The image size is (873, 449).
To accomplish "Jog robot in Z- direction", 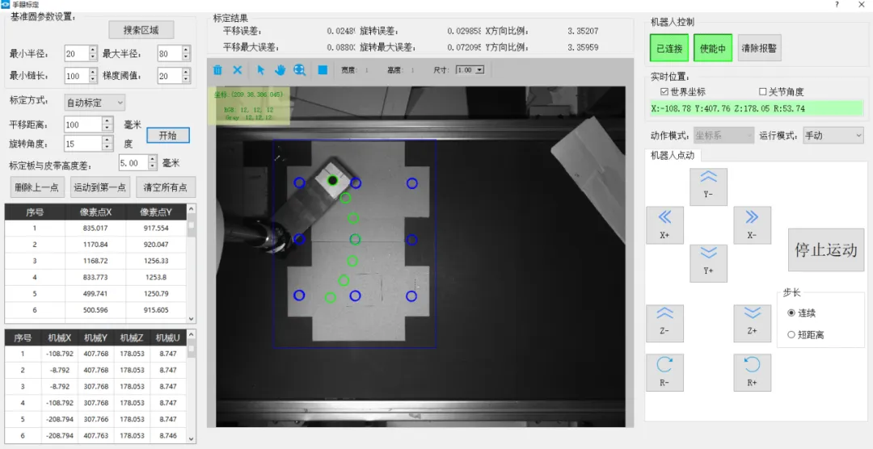I will coord(664,323).
